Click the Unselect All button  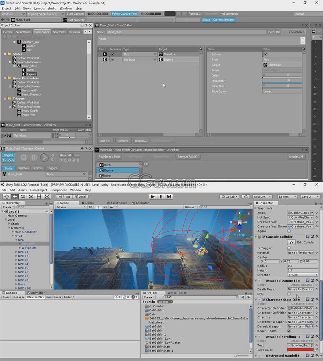click(x=296, y=156)
